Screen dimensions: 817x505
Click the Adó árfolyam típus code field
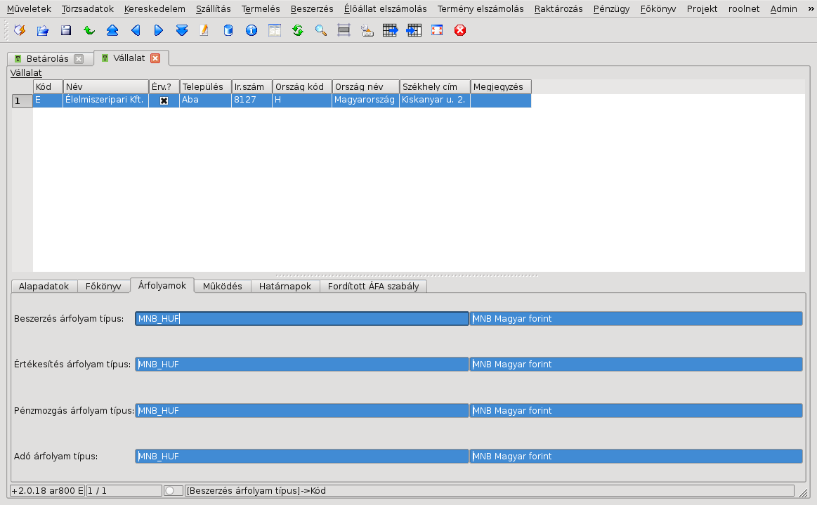coord(301,457)
